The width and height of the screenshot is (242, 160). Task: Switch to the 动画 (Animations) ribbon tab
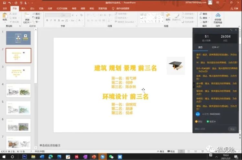pos(50,8)
